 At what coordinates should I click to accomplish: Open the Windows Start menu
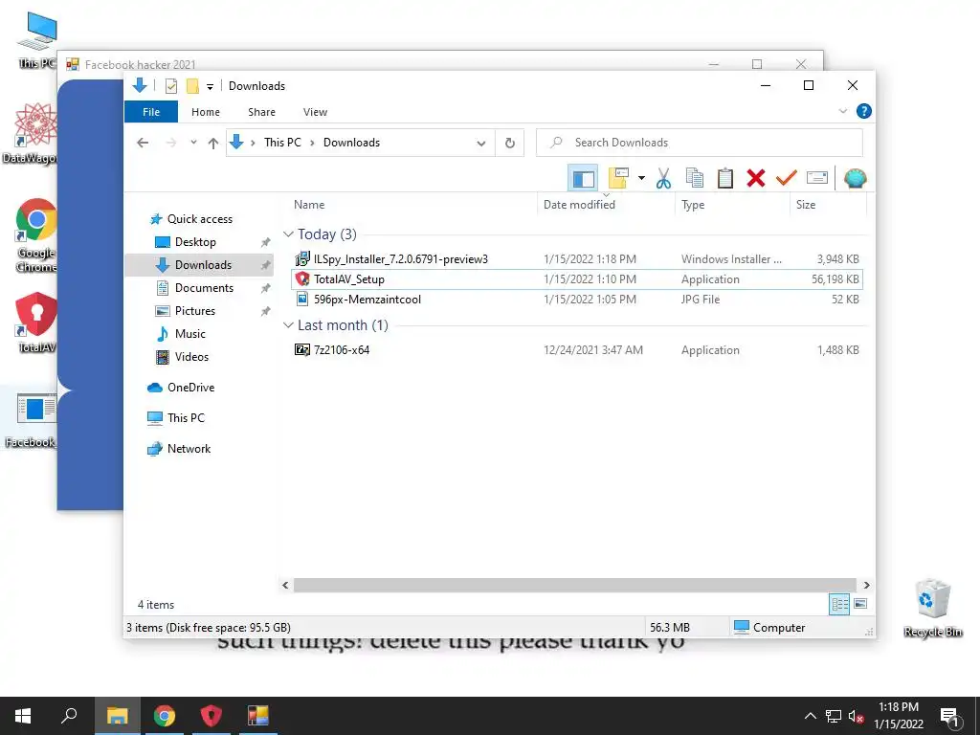tap(23, 716)
